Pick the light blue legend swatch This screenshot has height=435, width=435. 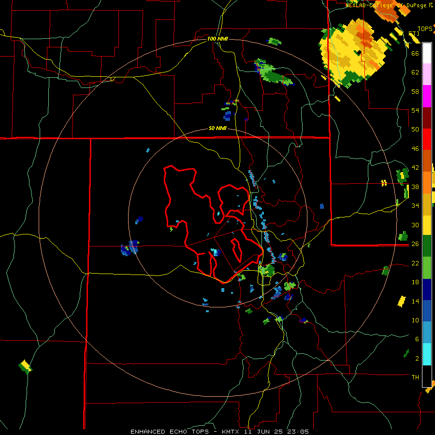427,333
